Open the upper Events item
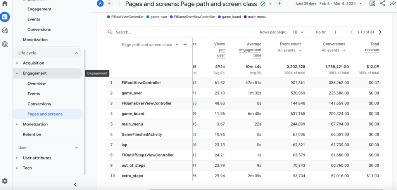397x190 pixels. point(34,19)
